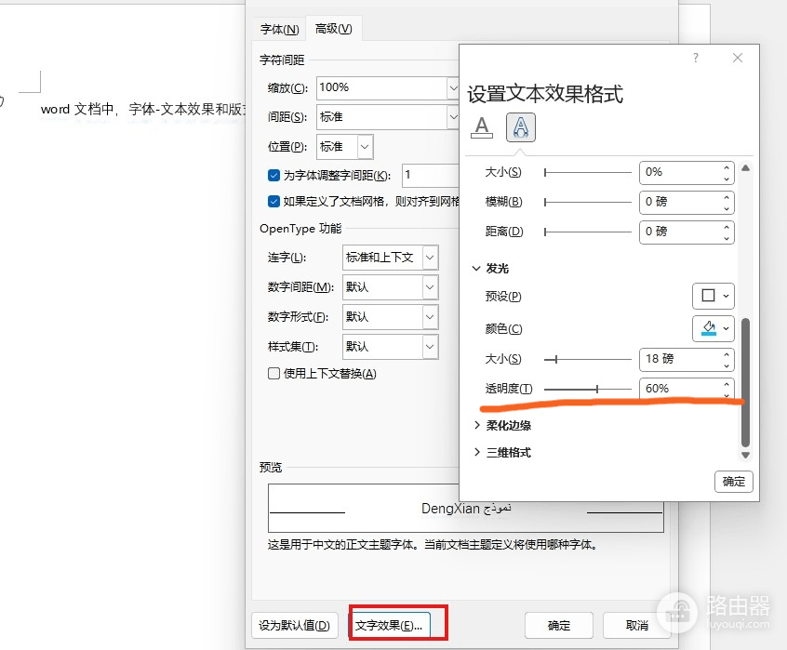Toggle 为字体调整字间距(K) checkbox
This screenshot has height=650, width=787.
point(273,175)
